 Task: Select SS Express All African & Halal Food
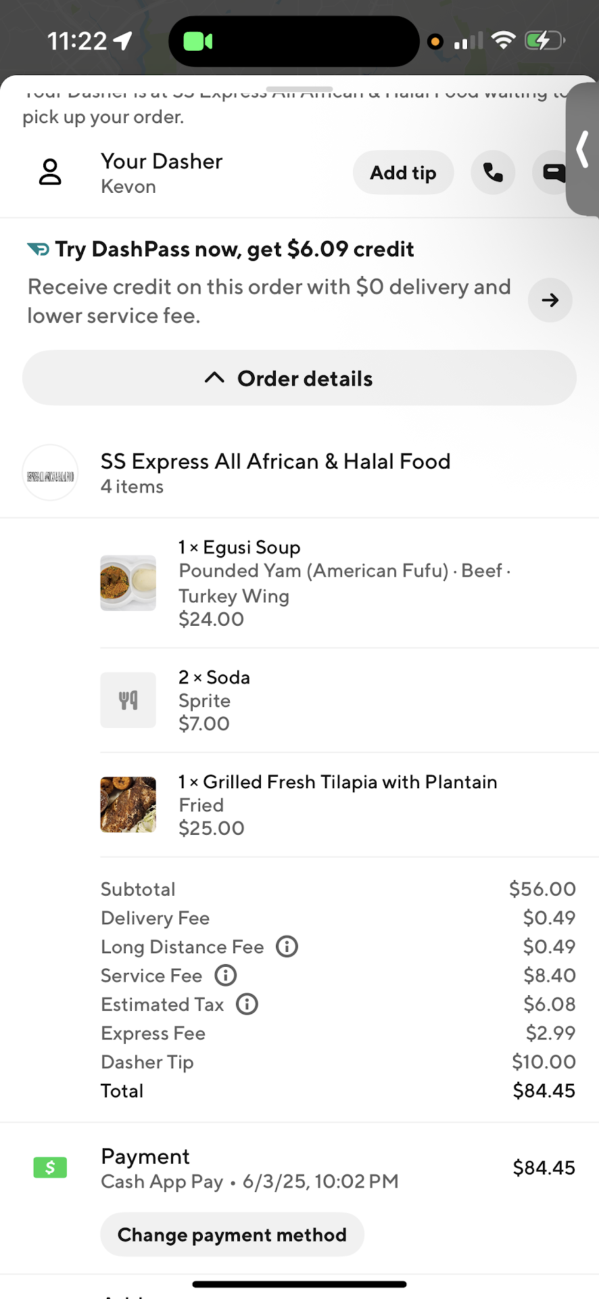(275, 461)
